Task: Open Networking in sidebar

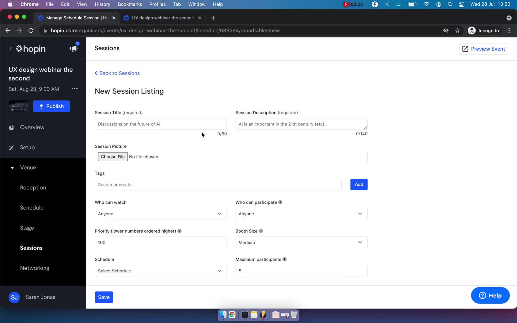Action: click(35, 268)
